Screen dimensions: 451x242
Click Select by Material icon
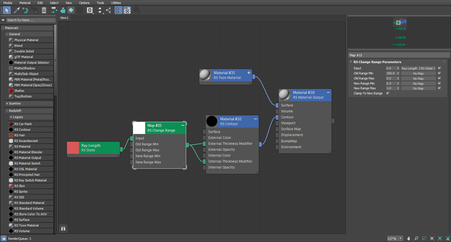pyautogui.click(x=137, y=10)
